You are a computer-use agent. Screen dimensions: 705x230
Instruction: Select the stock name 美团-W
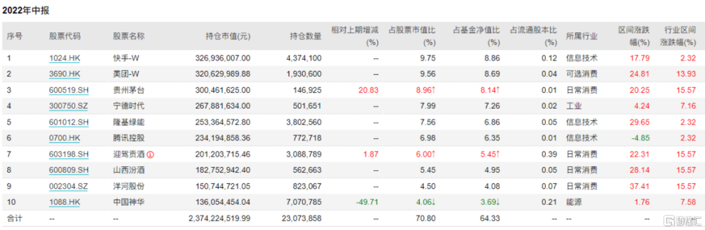(126, 74)
